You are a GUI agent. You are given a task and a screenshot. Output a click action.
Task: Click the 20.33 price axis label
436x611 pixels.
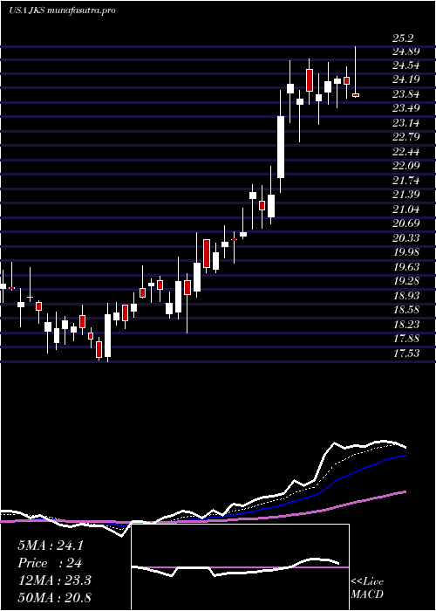pos(405,238)
